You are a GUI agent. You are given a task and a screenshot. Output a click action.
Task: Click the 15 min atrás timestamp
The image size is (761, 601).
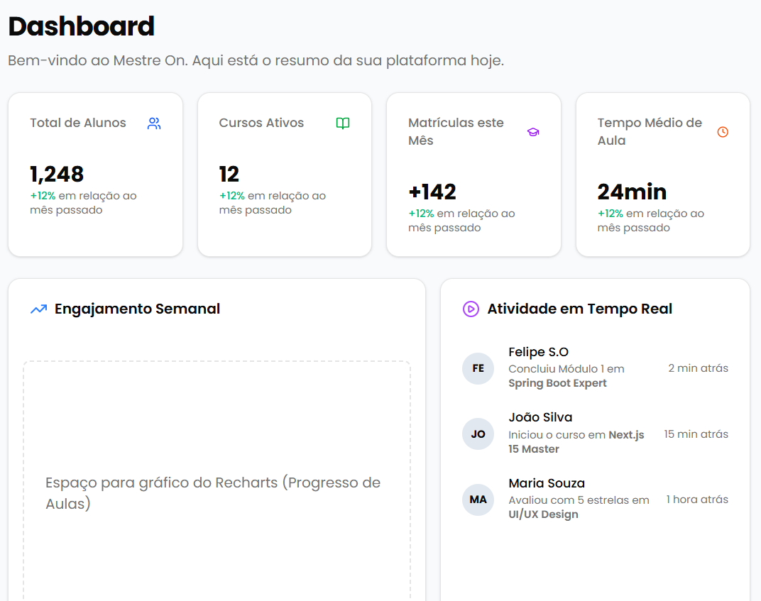click(x=696, y=434)
